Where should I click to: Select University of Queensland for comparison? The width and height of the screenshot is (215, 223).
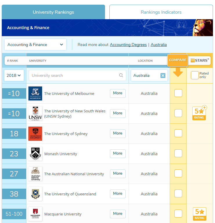point(178,194)
